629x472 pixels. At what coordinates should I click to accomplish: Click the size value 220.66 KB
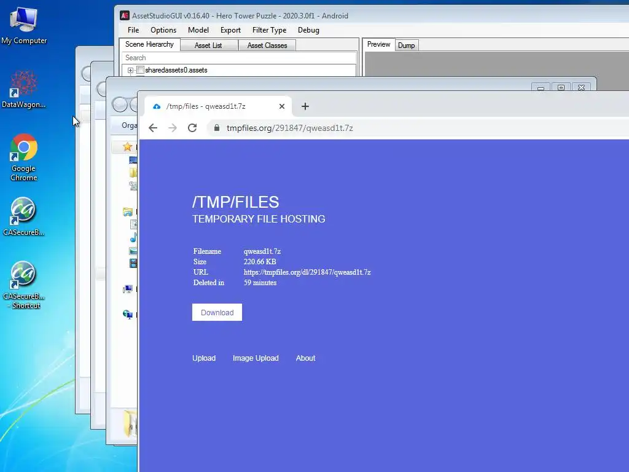coord(260,262)
